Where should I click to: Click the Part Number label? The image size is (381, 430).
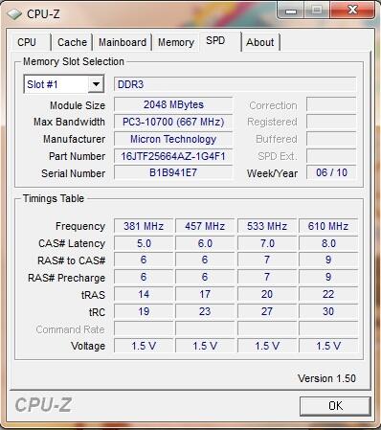coord(77,156)
